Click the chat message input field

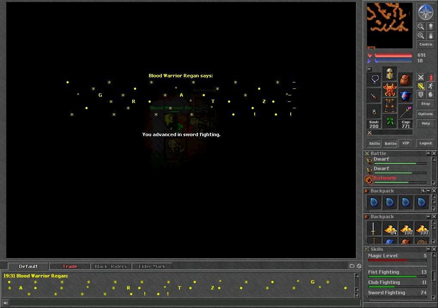(185, 302)
